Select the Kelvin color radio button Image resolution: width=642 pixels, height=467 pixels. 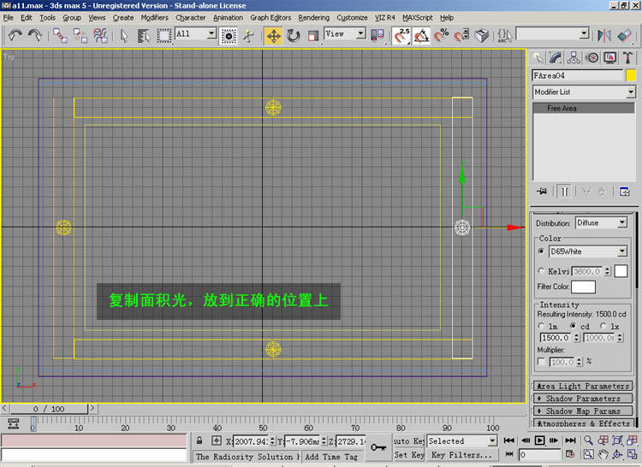[x=541, y=271]
